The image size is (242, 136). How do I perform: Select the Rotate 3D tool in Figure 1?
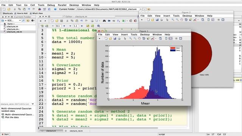pyautogui.click(x=144, y=39)
